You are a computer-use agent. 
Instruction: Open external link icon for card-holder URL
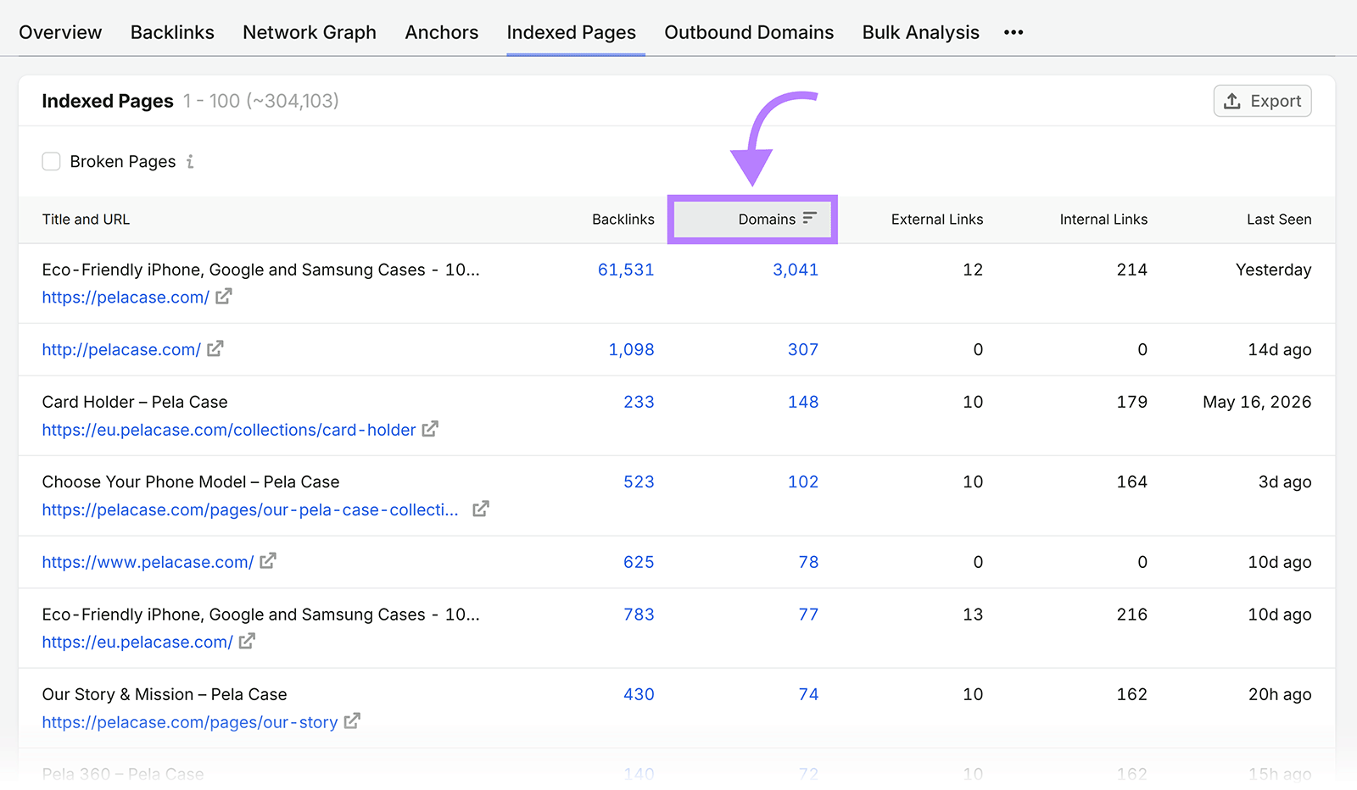click(430, 429)
